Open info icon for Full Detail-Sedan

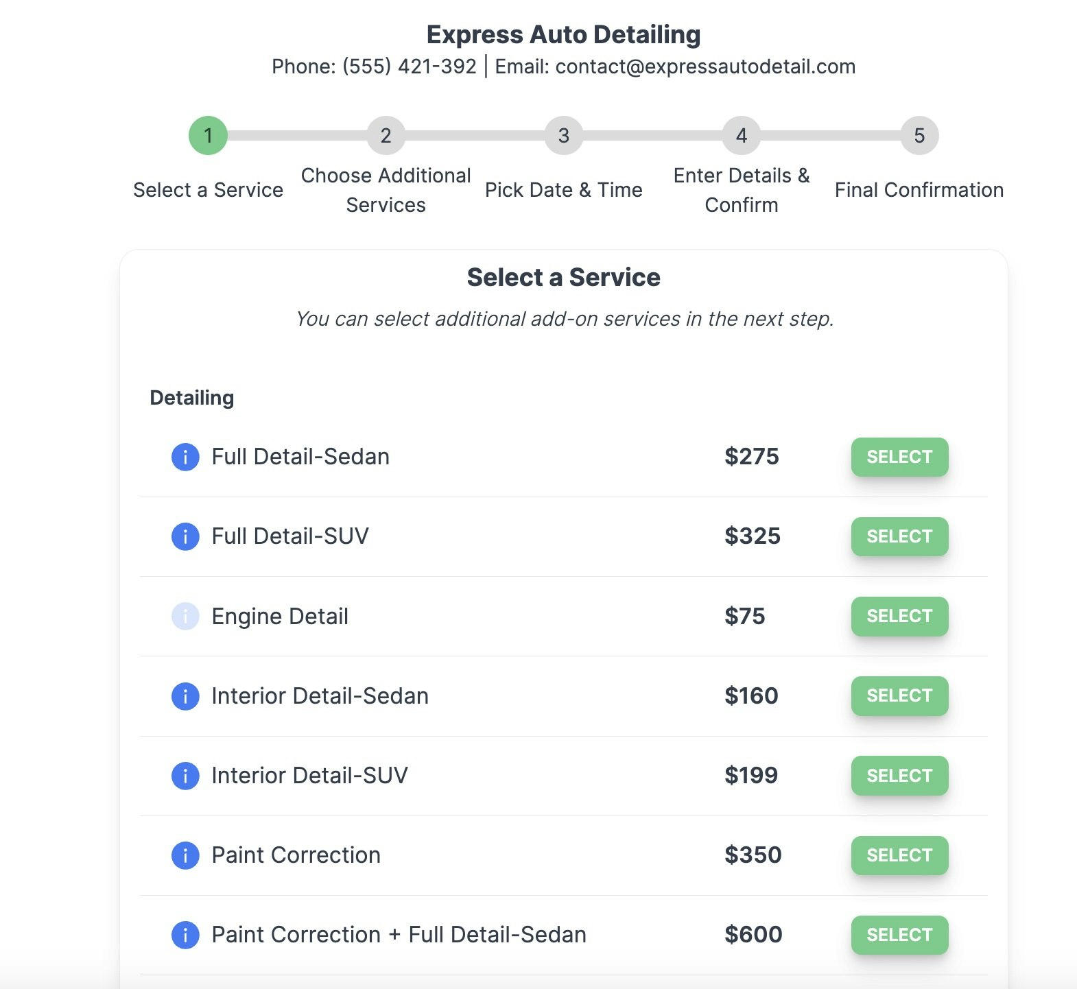185,457
